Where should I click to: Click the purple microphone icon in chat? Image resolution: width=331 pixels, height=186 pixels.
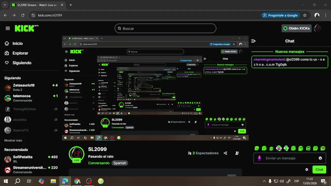(x=259, y=158)
